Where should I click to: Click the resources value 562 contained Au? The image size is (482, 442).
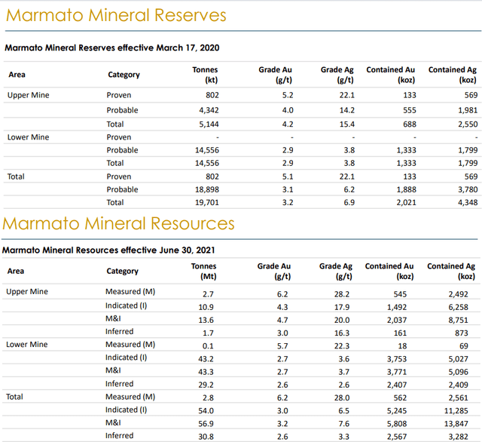tap(400, 397)
